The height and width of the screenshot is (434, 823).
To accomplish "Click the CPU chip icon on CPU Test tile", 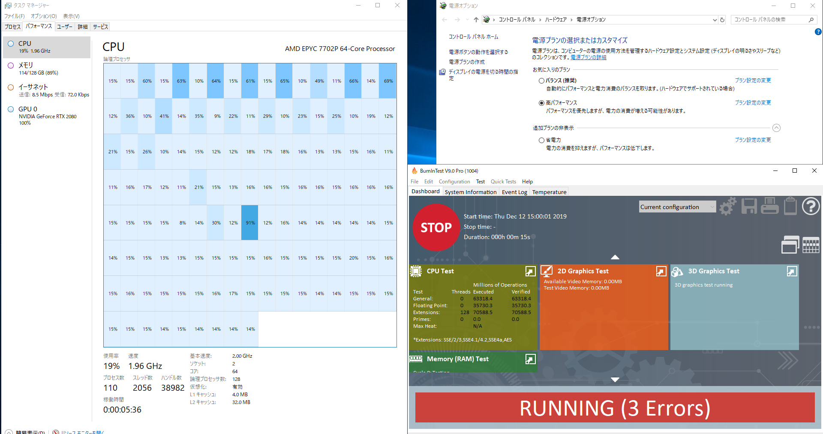I will click(x=416, y=271).
